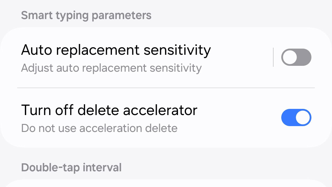The image size is (332, 187).
Task: Tap the 'Adjust auto replacement sensitivity' description
Action: click(111, 68)
